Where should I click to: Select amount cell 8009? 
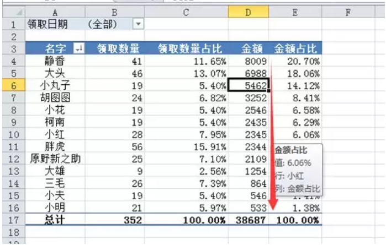pyautogui.click(x=248, y=61)
